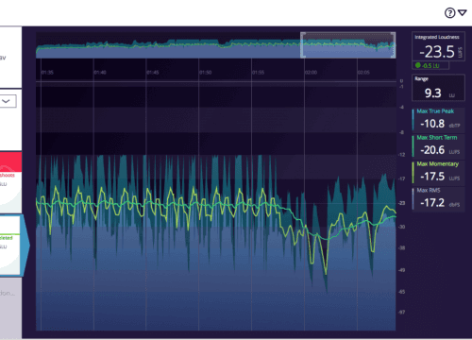This screenshot has width=472, height=340.
Task: Click the -23 level scale label
Action: click(x=401, y=203)
